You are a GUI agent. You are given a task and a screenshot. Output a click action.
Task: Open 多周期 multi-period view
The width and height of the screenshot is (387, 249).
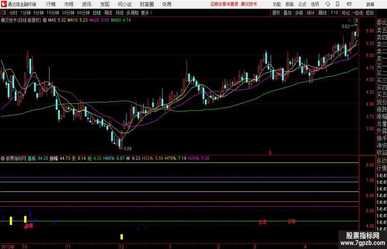tap(133, 13)
